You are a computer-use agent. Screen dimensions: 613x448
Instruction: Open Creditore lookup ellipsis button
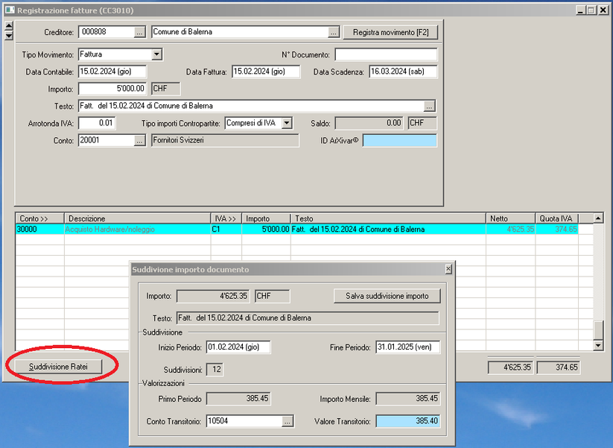click(139, 33)
